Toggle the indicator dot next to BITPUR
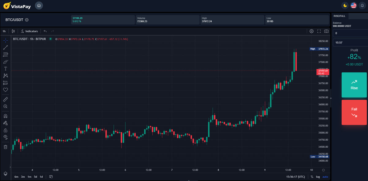 50,39
